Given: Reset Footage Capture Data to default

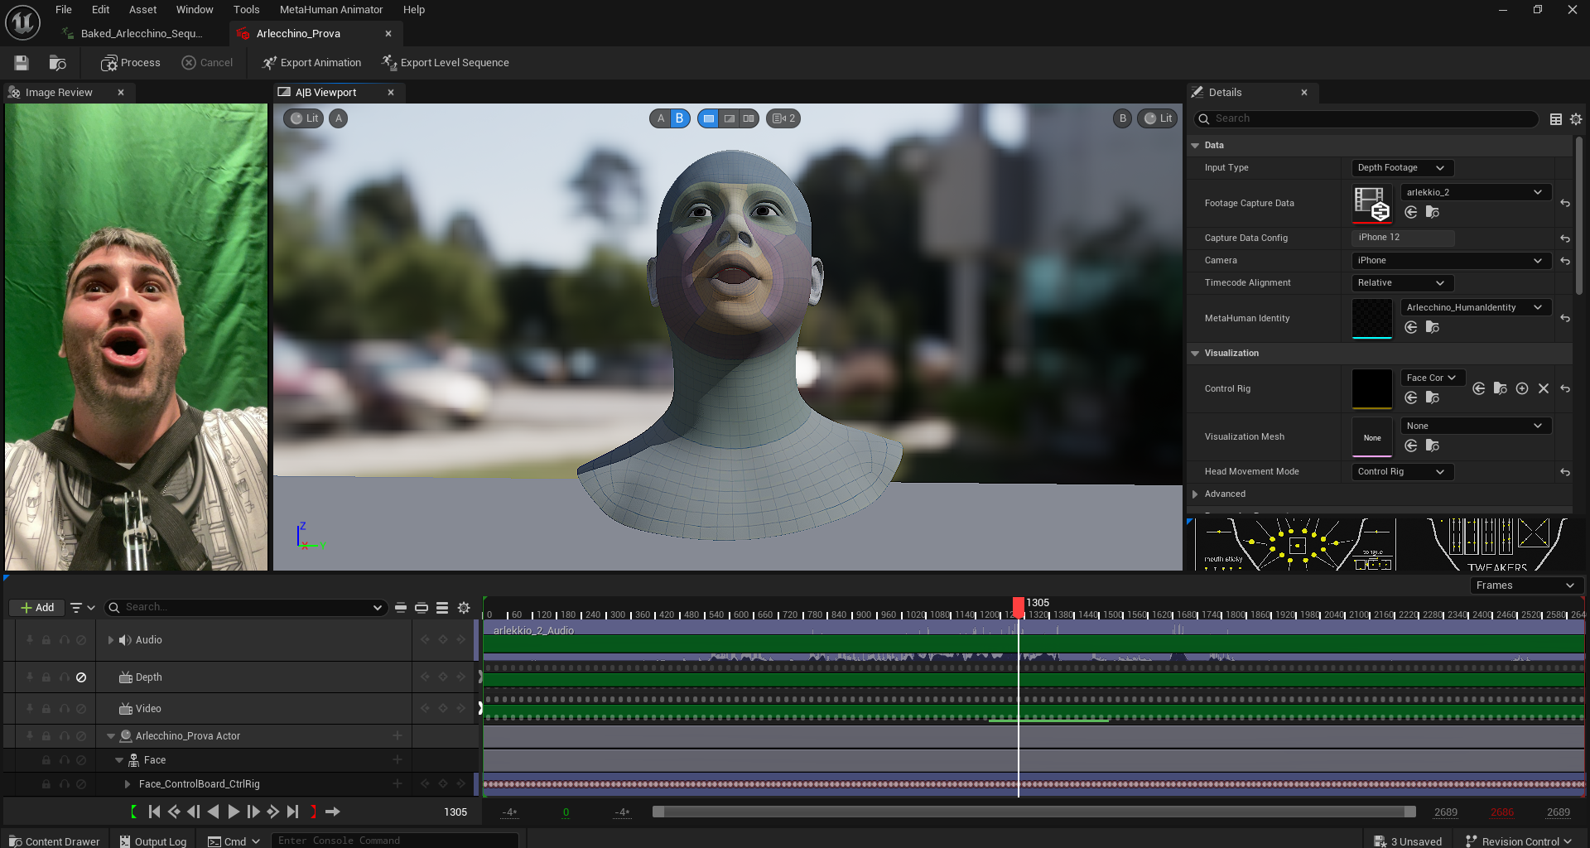Looking at the screenshot, I should coord(1564,204).
